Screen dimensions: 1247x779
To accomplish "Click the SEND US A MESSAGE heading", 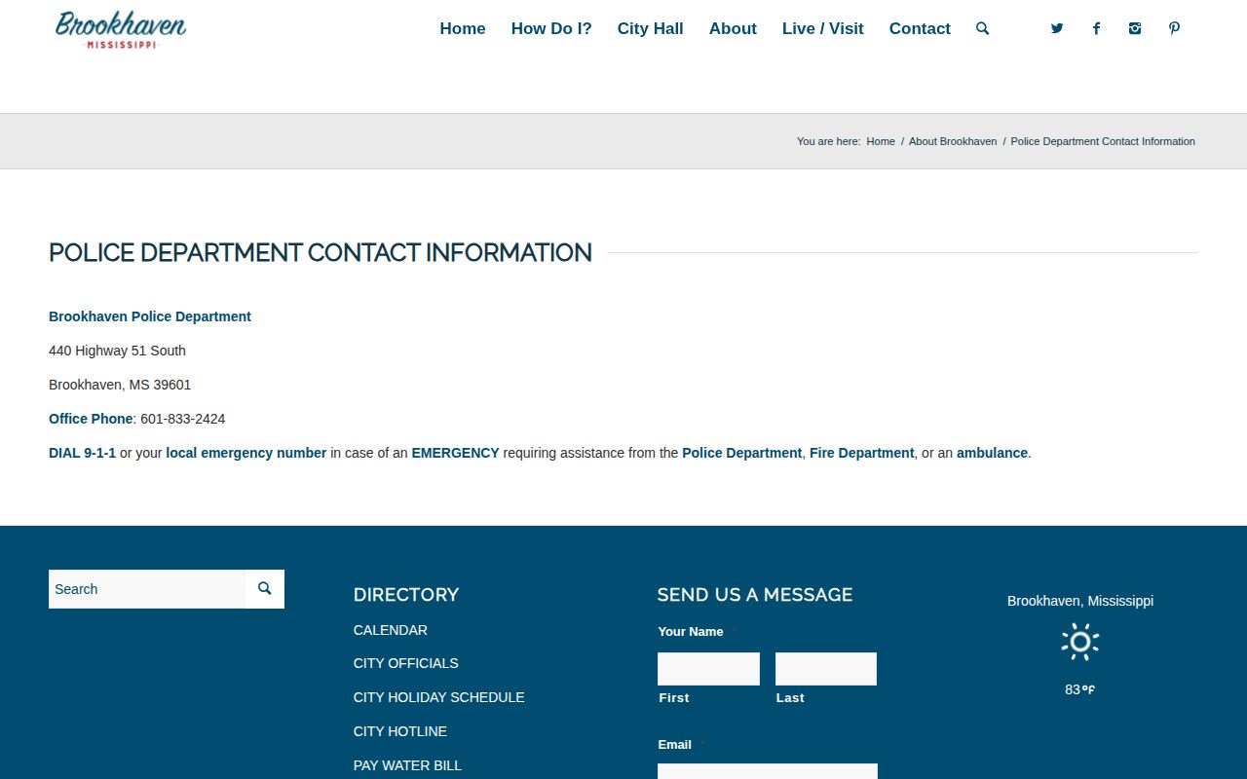I will 755,595.
